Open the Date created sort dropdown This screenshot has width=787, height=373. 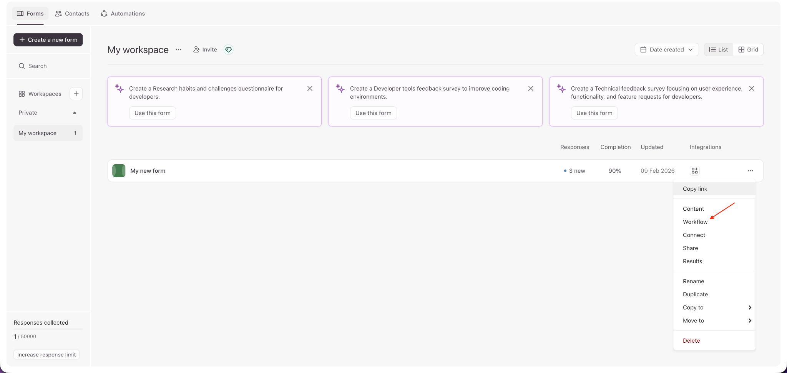[x=666, y=50]
